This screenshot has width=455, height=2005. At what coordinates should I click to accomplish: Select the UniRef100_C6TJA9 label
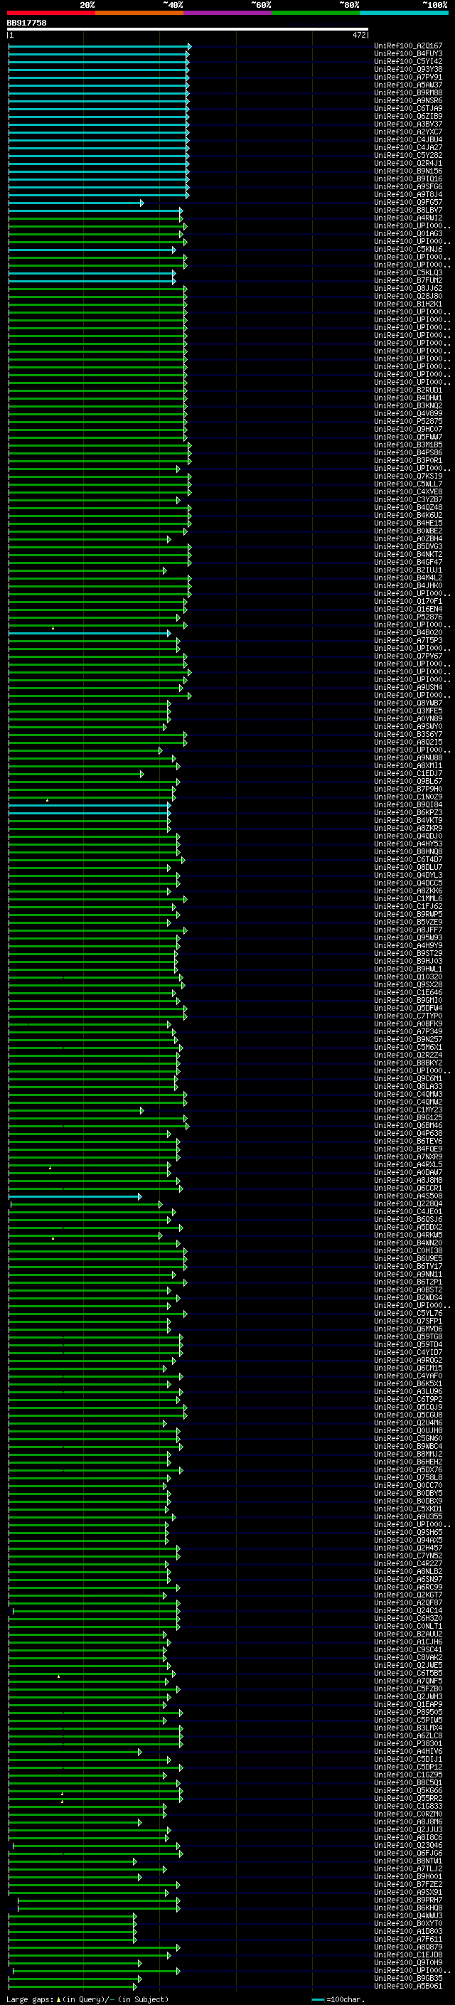point(408,108)
